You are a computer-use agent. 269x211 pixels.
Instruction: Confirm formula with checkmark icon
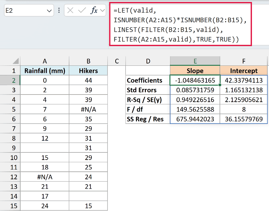click(x=82, y=10)
